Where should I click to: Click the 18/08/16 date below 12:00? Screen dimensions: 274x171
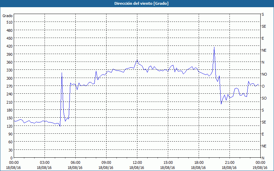(x=137, y=168)
